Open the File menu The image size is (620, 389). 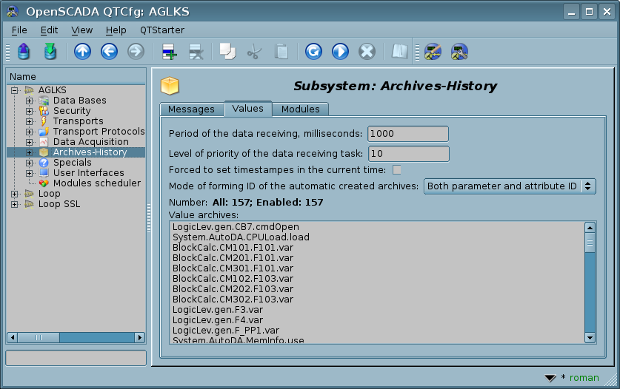(19, 30)
